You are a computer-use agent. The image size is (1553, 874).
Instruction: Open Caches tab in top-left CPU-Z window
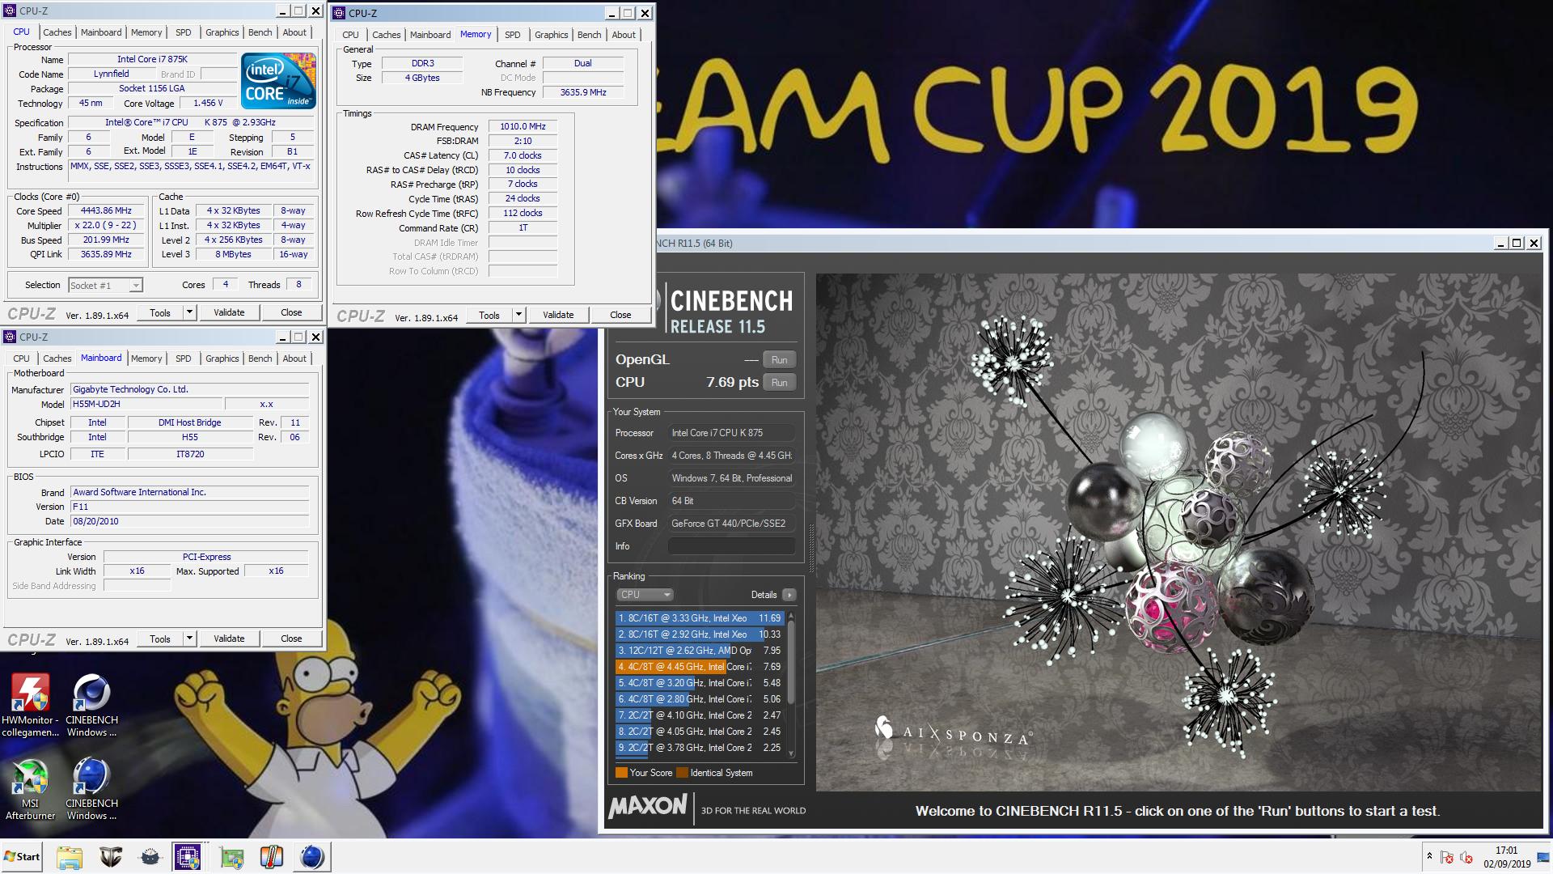click(57, 32)
